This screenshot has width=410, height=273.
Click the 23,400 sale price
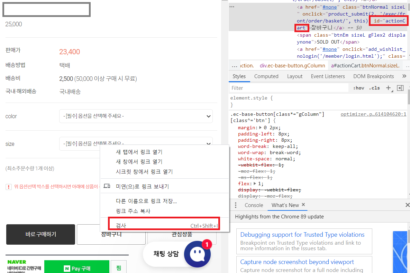point(70,52)
